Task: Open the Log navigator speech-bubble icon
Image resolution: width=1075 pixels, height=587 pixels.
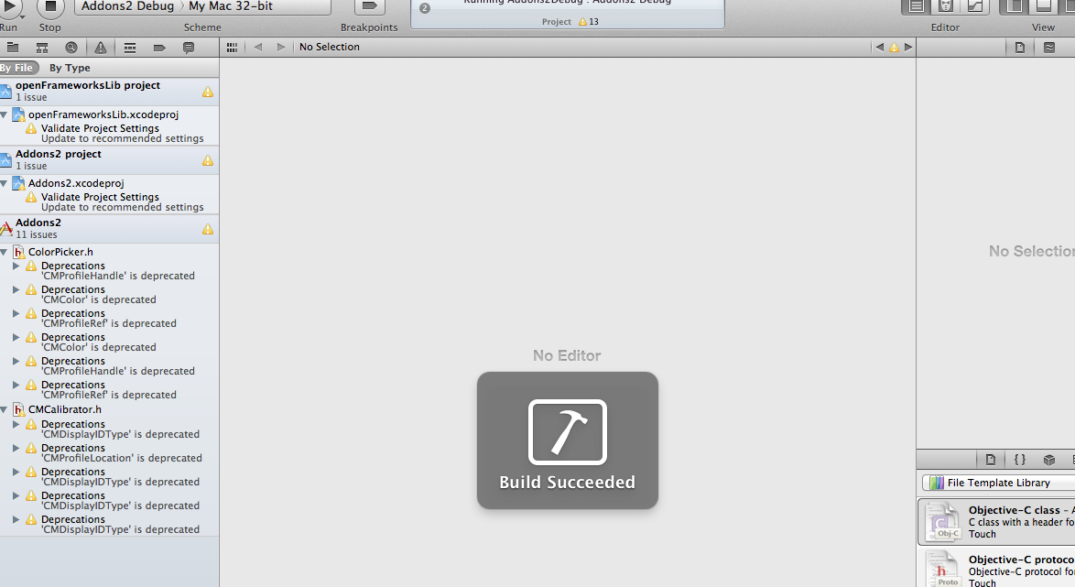Action: coord(188,48)
